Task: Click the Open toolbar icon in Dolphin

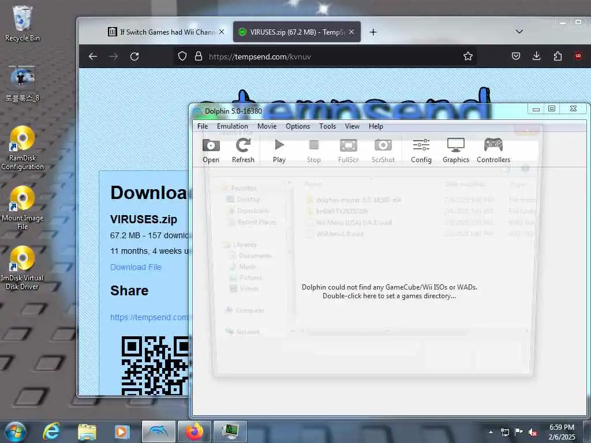Action: tap(211, 151)
